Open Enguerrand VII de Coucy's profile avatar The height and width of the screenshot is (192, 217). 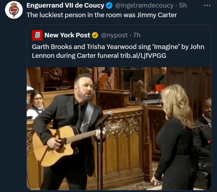(x=14, y=10)
